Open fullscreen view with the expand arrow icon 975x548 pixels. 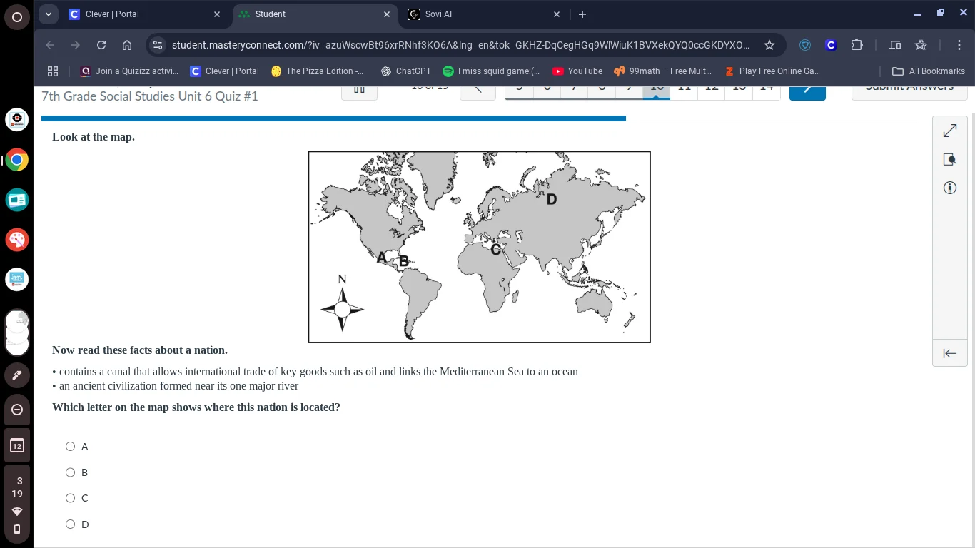tap(949, 131)
